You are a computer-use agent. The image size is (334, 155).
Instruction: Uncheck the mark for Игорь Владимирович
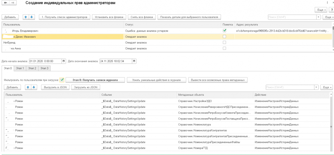click(224, 31)
